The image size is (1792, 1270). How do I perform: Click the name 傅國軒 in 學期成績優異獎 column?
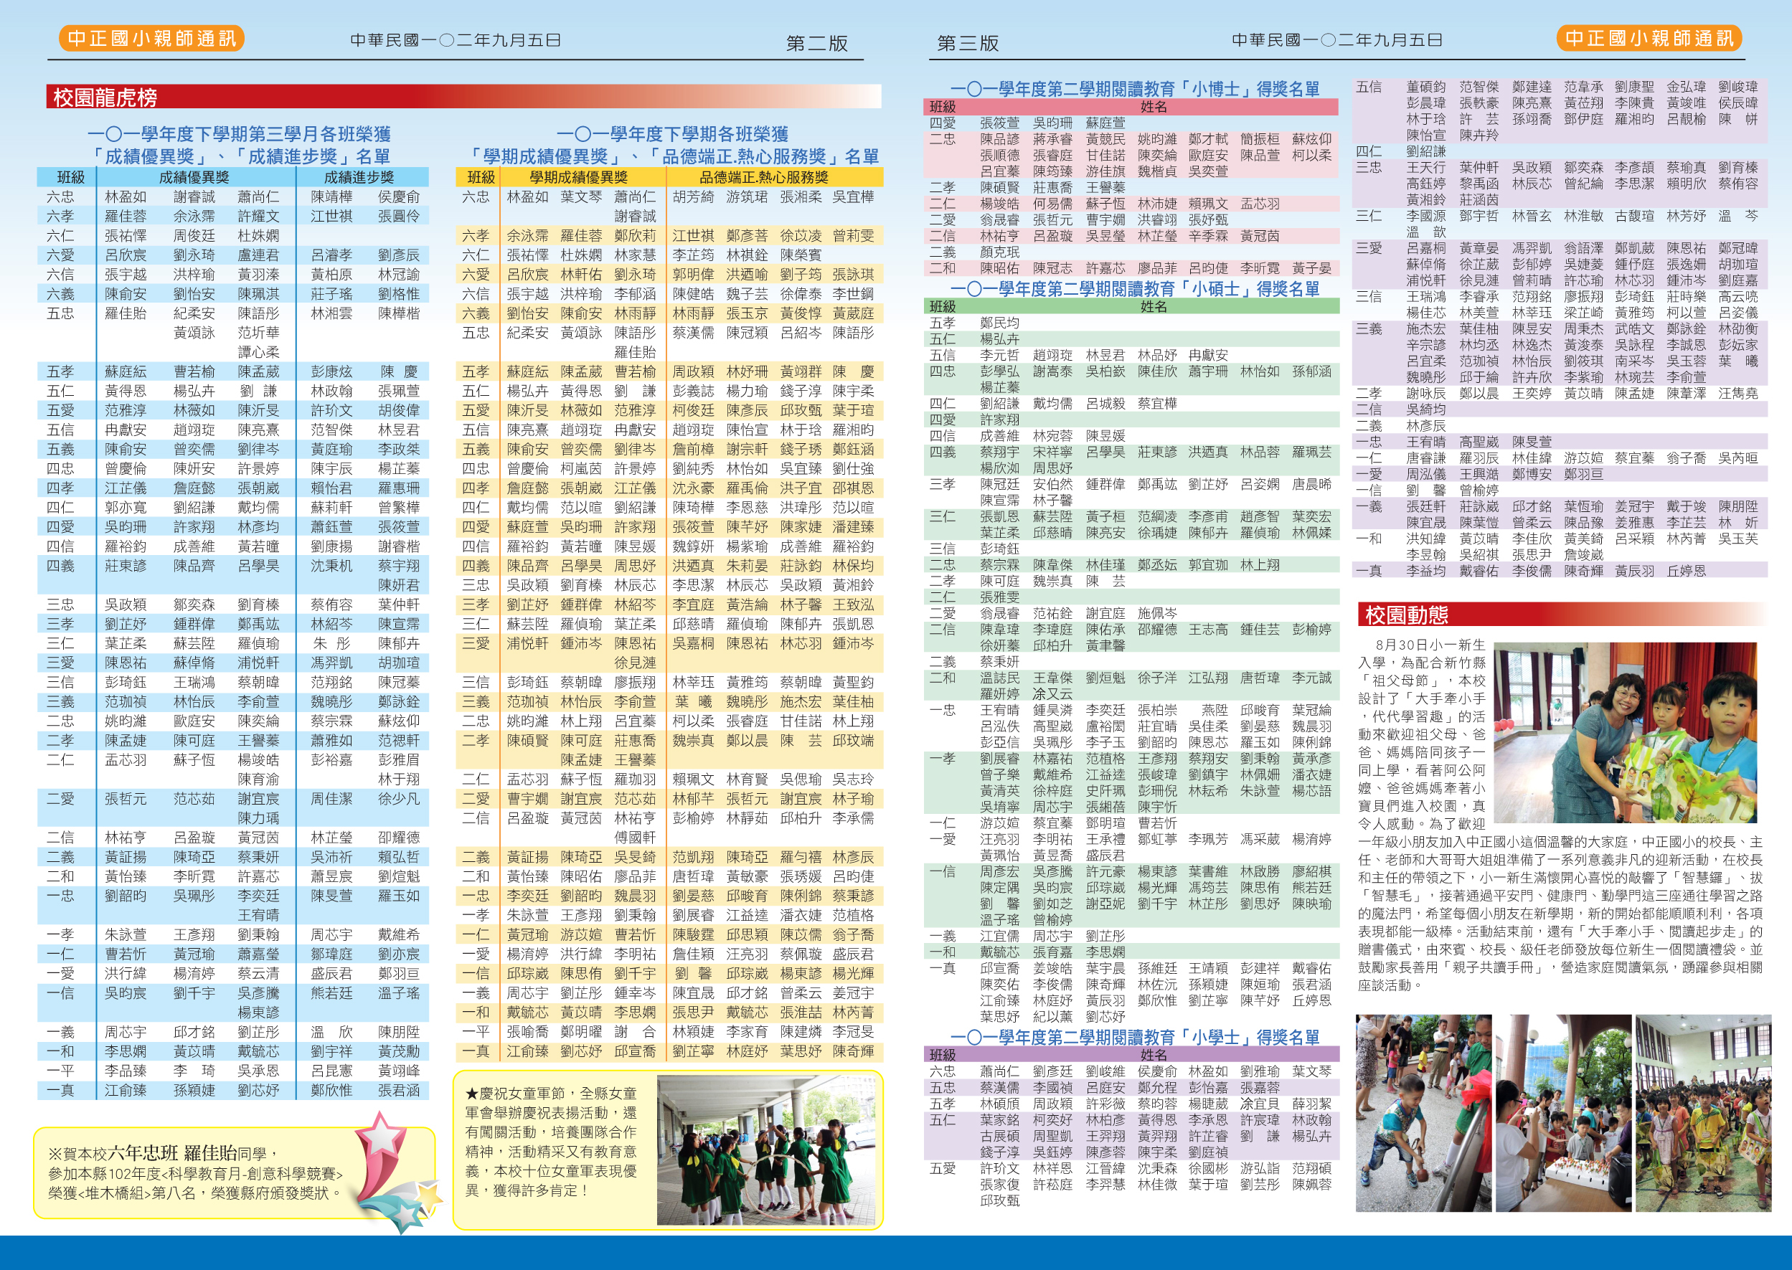click(635, 838)
